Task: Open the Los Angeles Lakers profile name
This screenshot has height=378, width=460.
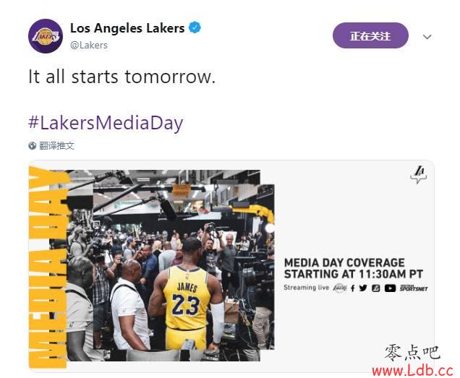Action: pyautogui.click(x=127, y=28)
